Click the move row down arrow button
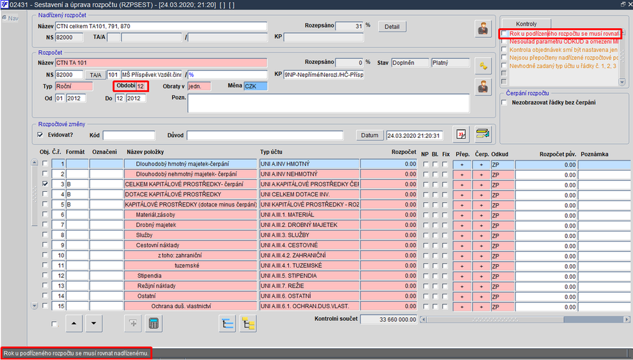The height and width of the screenshot is (360, 633). pyautogui.click(x=93, y=324)
